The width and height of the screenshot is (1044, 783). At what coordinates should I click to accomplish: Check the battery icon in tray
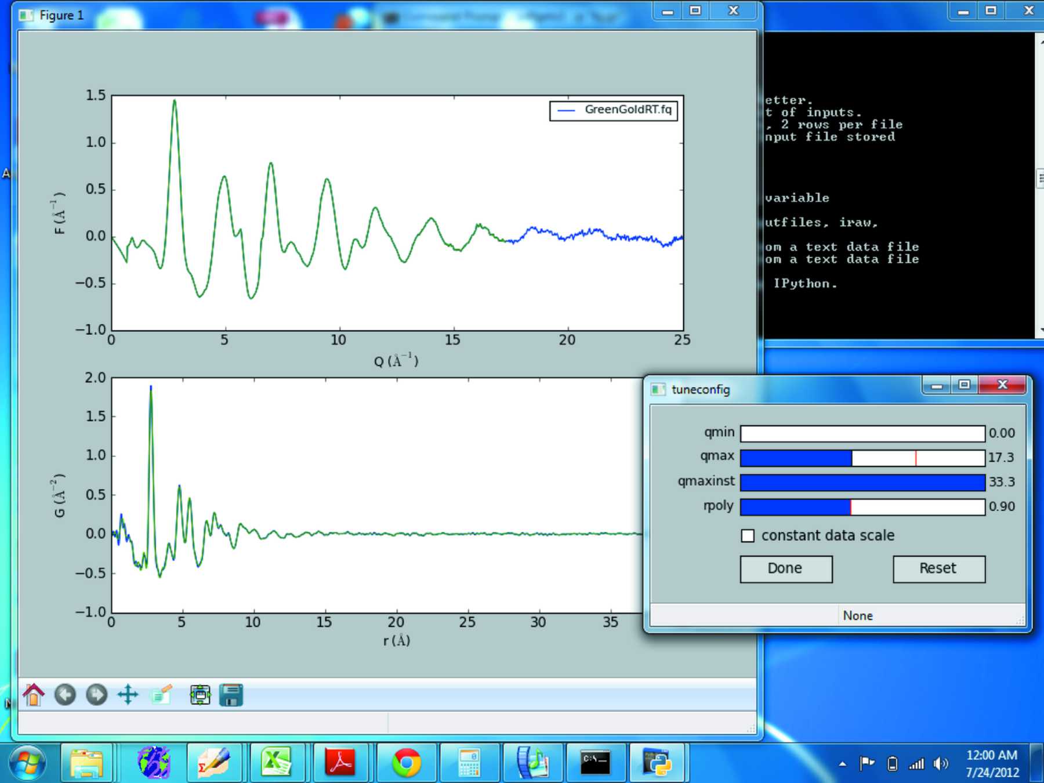(893, 763)
